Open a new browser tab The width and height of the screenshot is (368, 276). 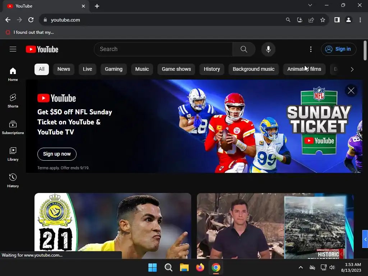point(97,6)
